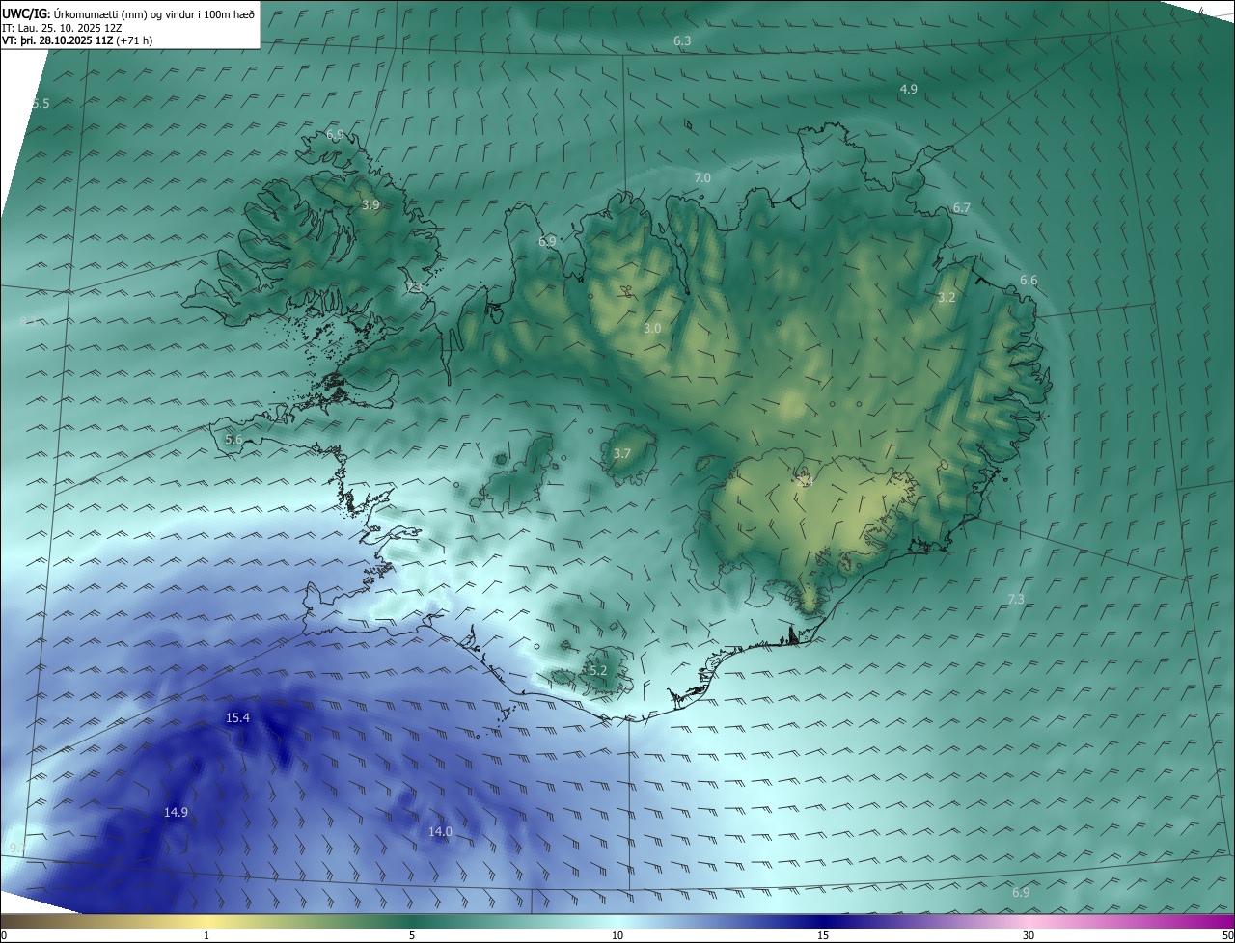This screenshot has height=943, width=1235.
Task: Click the 5.6 value label on the map
Action: 233,440
